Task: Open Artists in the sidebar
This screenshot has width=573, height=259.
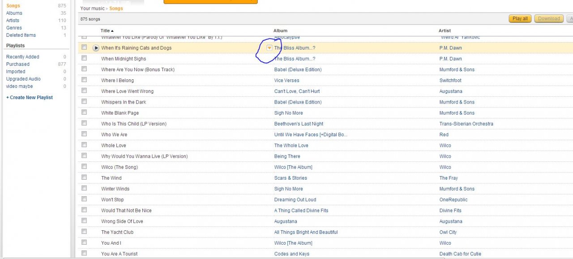Action: pyautogui.click(x=13, y=20)
